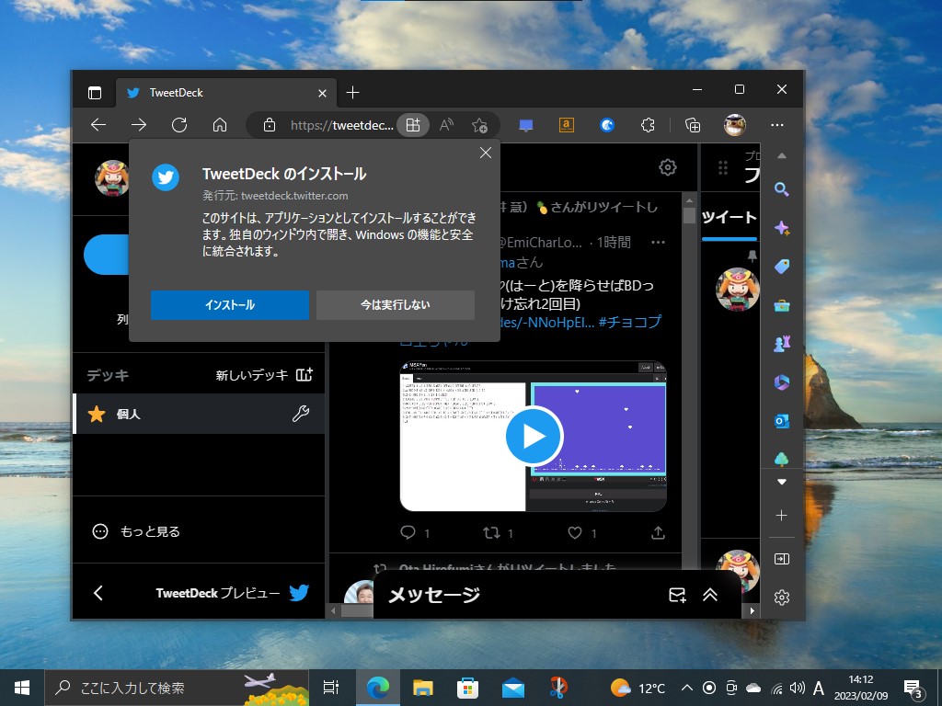Choose 今は実行しない in the install dialog
This screenshot has height=706, width=942.
(396, 304)
